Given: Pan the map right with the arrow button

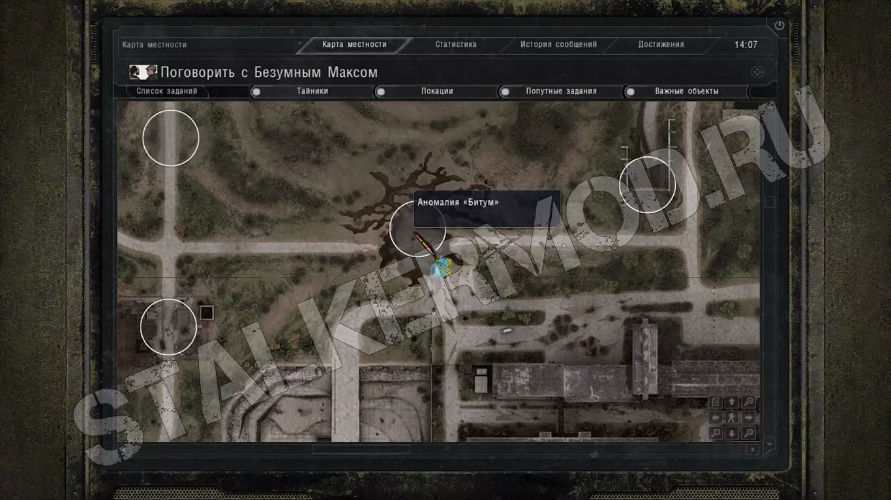Looking at the screenshot, I should (749, 417).
